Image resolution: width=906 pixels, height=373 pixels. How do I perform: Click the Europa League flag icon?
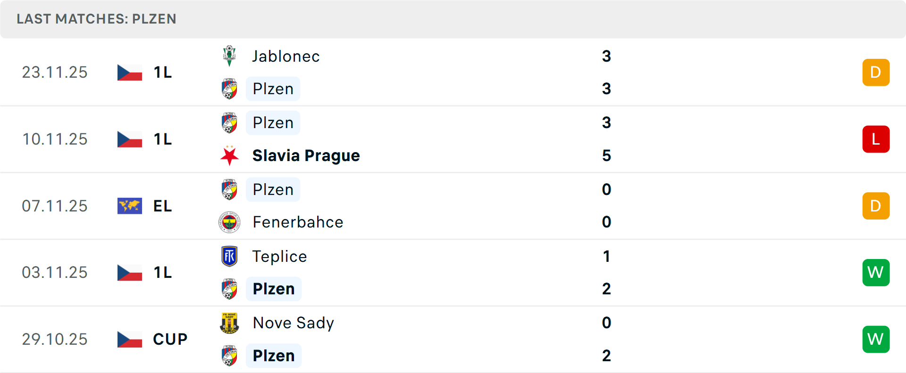[130, 206]
